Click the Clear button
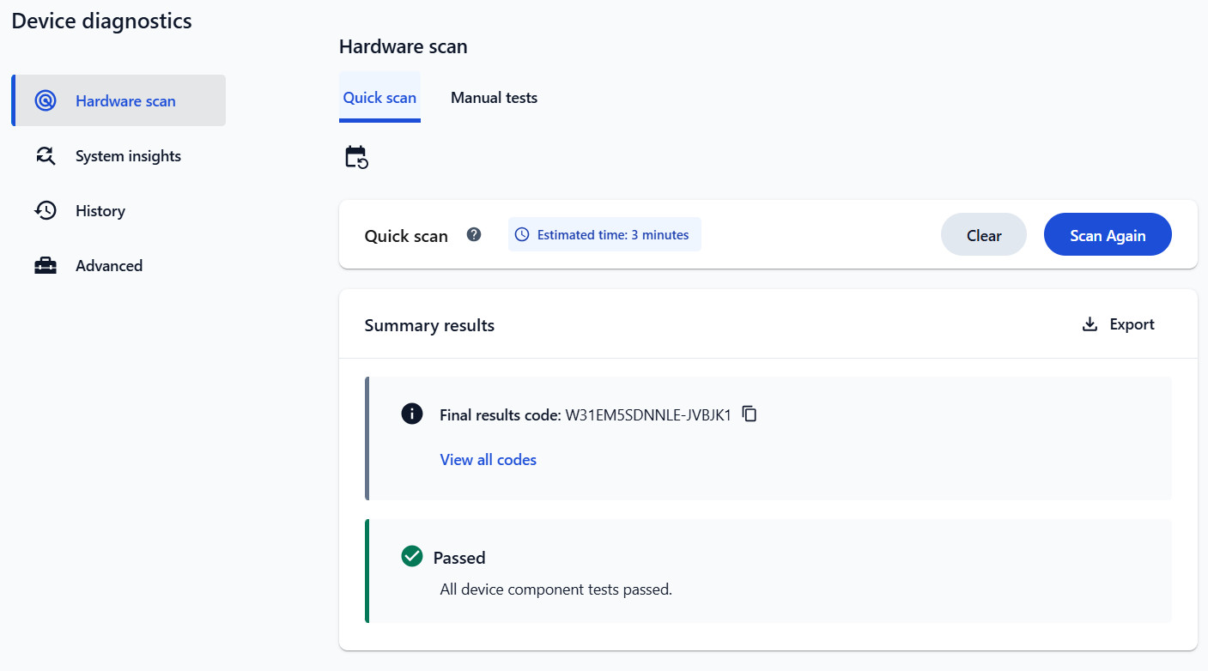Image resolution: width=1208 pixels, height=671 pixels. click(984, 234)
